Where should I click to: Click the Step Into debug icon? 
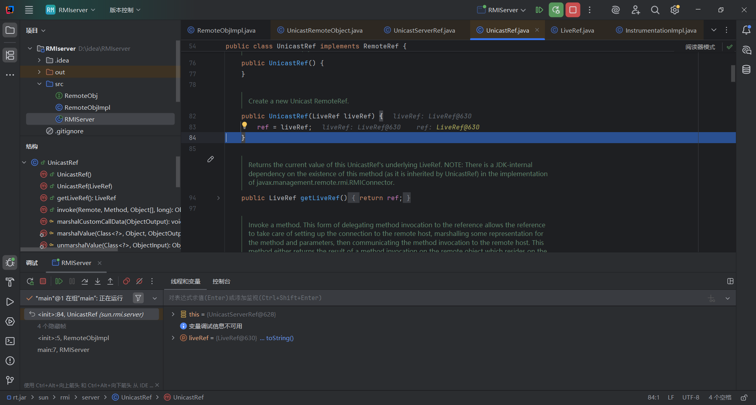pos(98,281)
